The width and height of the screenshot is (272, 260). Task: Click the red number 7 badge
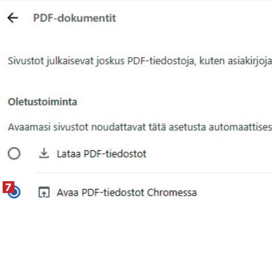9,187
